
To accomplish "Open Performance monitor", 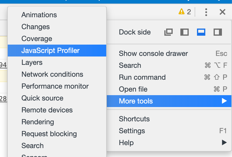I will [x=57, y=86].
